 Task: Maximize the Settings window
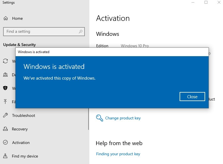pos(206,2)
